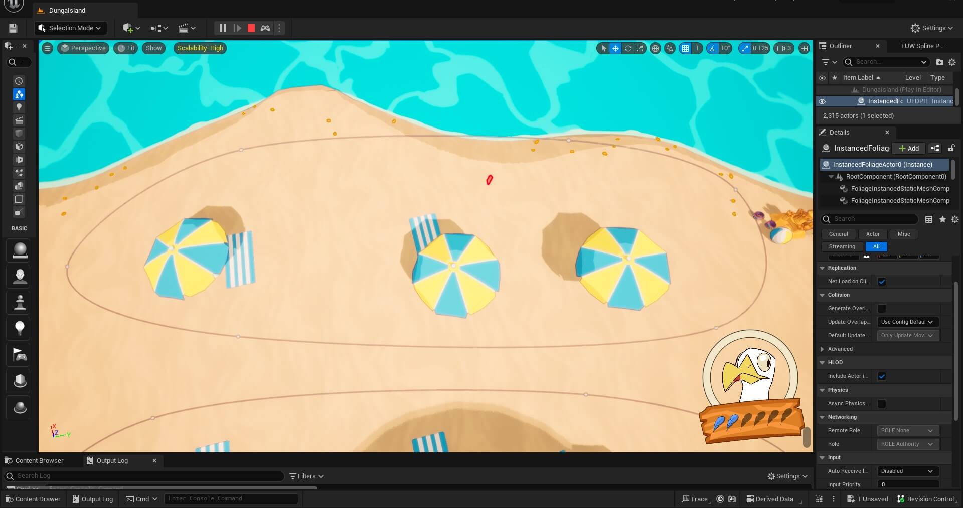Switch to the Output Log tab
Viewport: 963px width, 508px height.
112,461
